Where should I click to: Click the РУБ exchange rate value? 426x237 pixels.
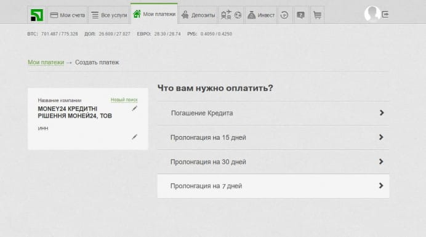coord(216,34)
